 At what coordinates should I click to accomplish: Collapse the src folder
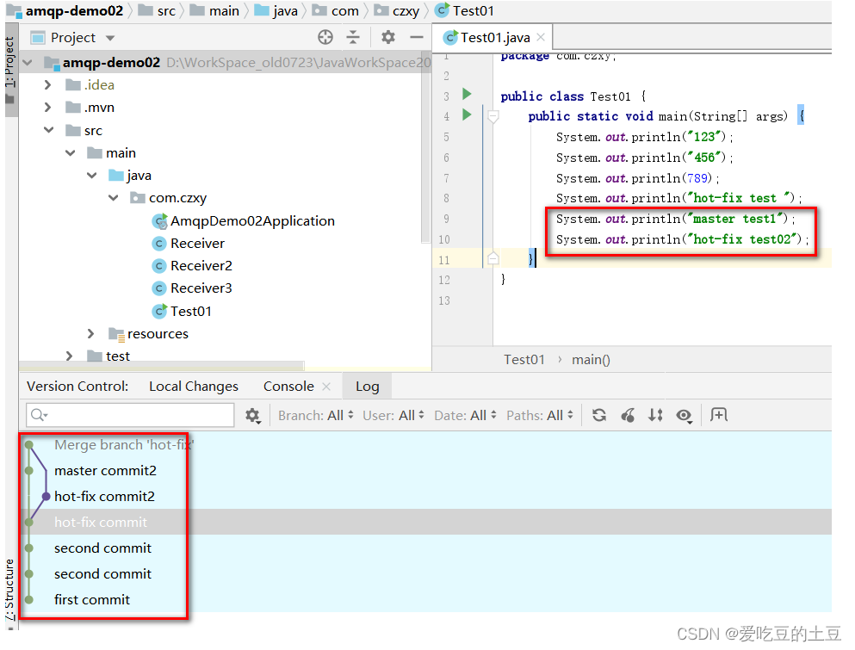(48, 130)
